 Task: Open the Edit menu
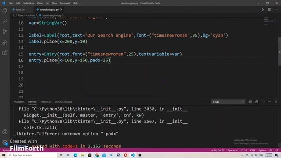pyautogui.click(x=18, y=3)
